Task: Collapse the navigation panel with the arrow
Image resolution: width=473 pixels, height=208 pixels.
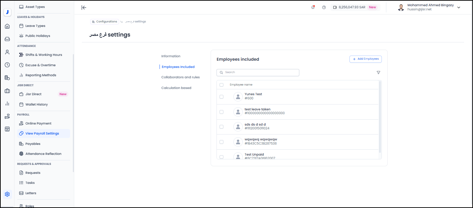Action: (x=84, y=8)
